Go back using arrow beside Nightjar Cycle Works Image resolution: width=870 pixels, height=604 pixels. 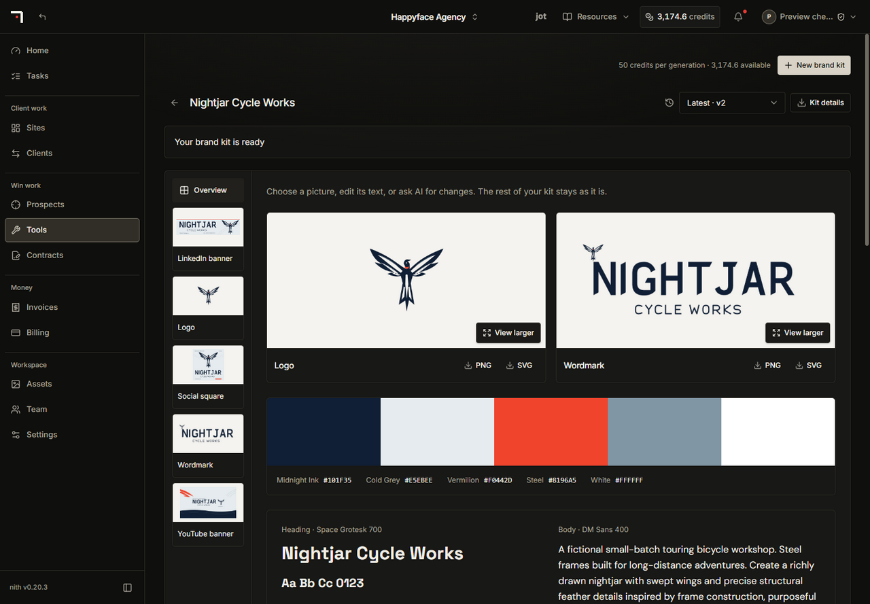[175, 103]
